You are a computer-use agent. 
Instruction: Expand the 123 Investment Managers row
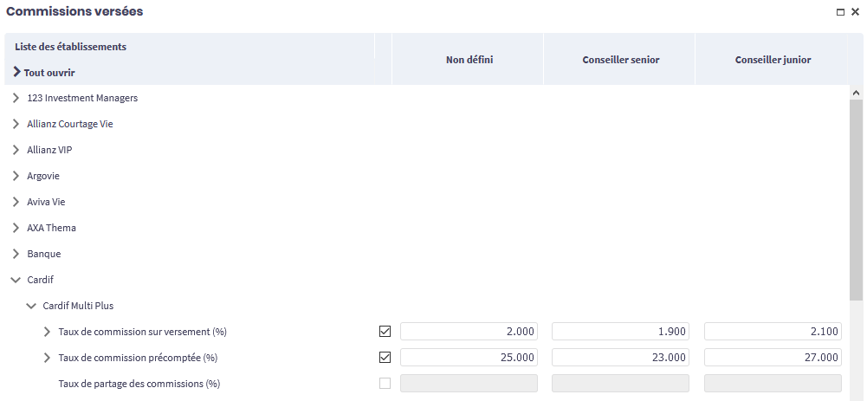[x=16, y=98]
